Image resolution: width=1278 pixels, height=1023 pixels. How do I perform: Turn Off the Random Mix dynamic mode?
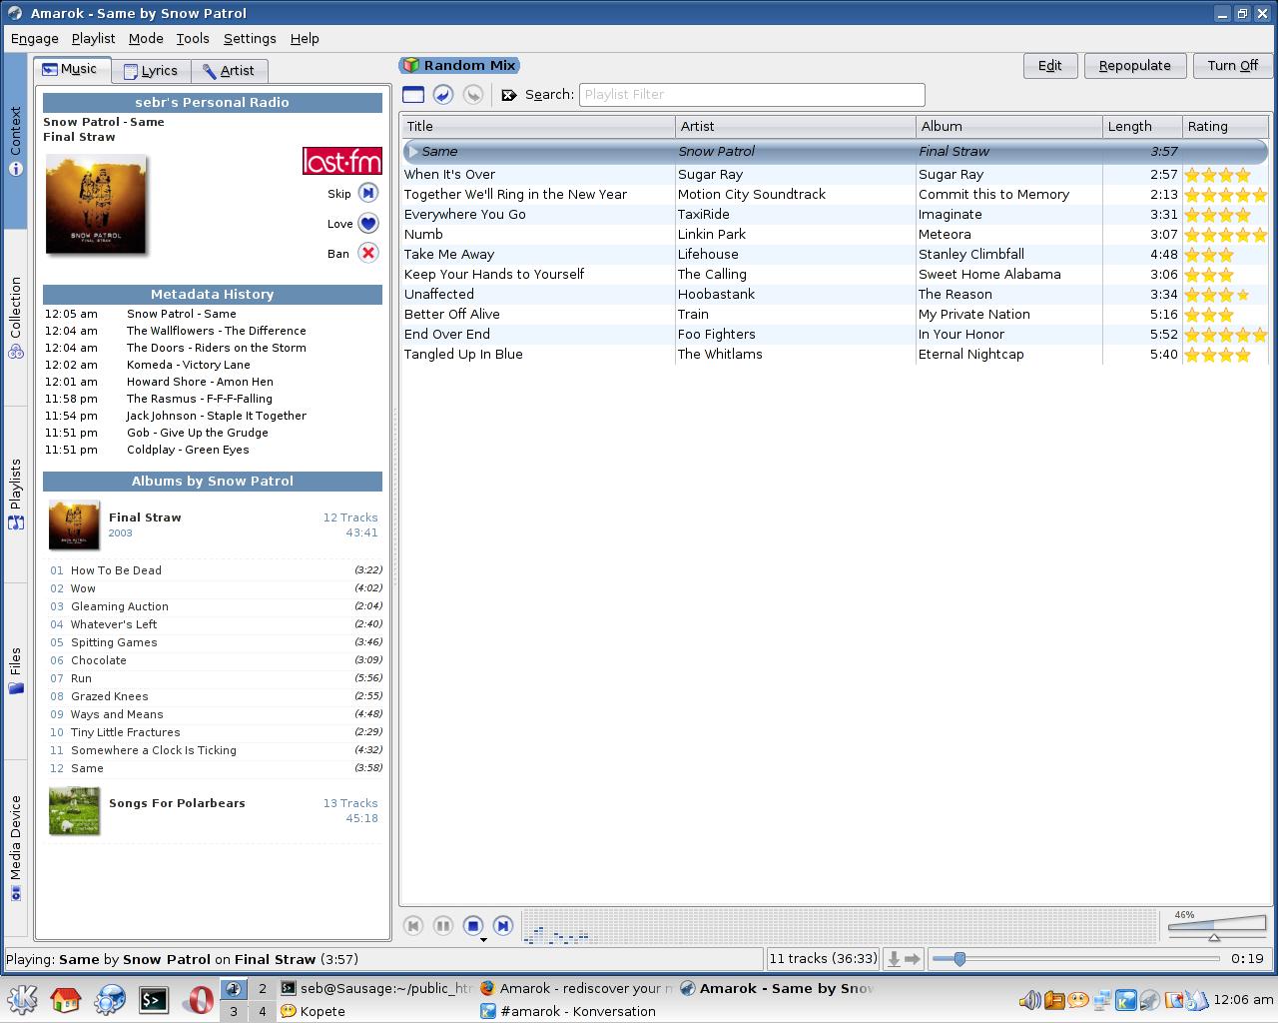click(x=1232, y=65)
